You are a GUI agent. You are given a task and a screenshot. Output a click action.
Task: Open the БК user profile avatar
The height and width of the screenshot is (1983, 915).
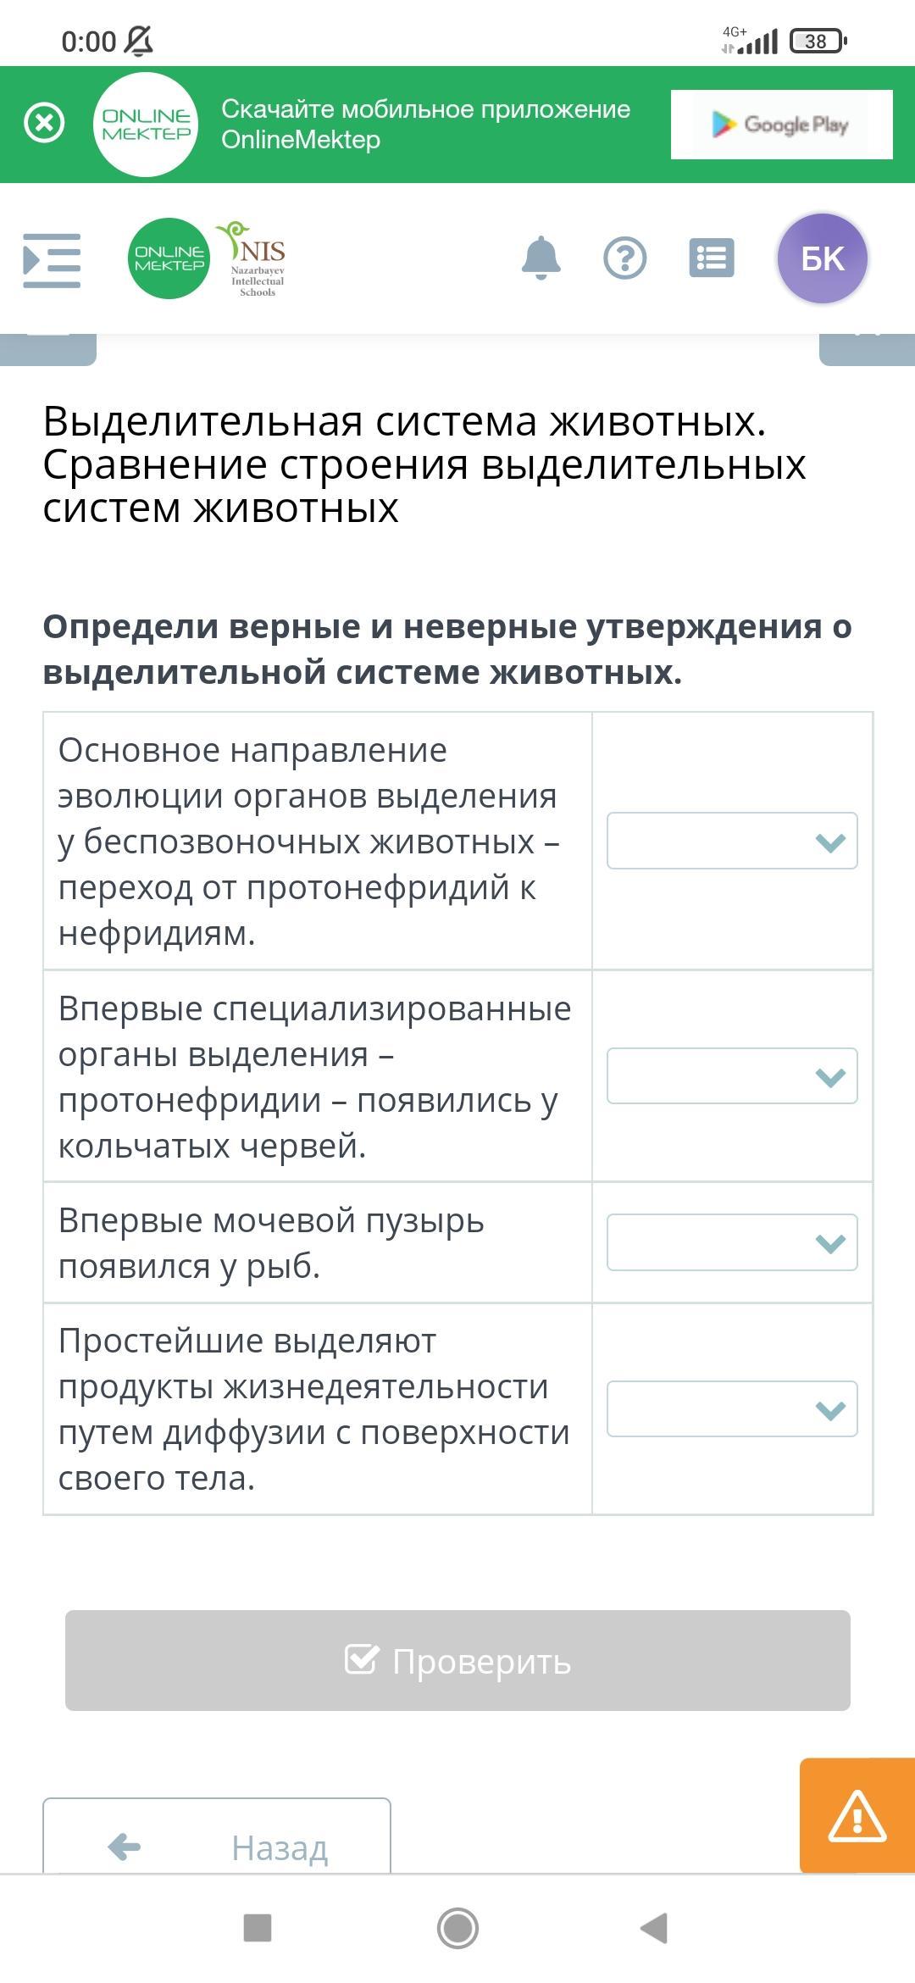(x=823, y=258)
